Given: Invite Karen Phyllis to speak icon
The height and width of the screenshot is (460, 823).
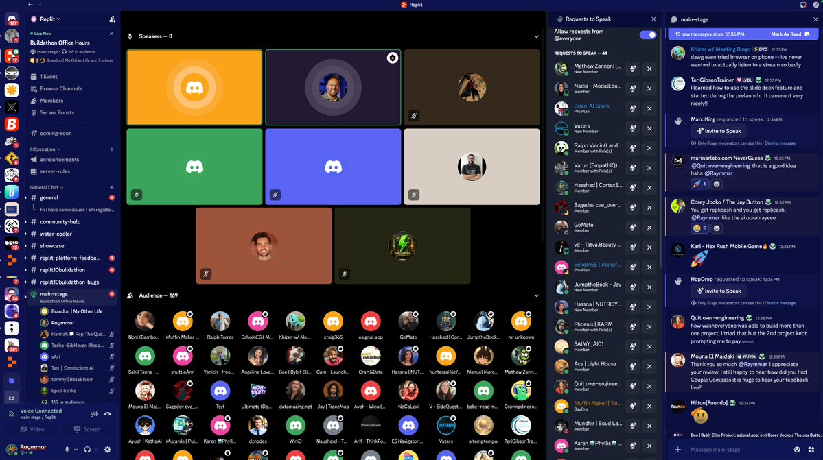Looking at the screenshot, I should 633,446.
